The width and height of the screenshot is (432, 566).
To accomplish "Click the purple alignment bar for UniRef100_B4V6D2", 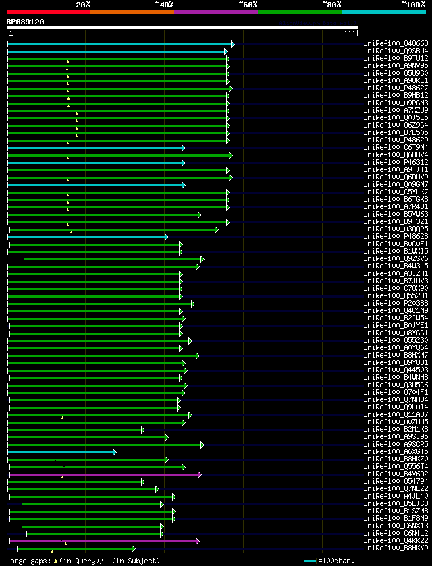I will tap(104, 474).
